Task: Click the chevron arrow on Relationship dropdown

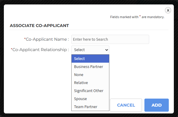Action: [106, 50]
